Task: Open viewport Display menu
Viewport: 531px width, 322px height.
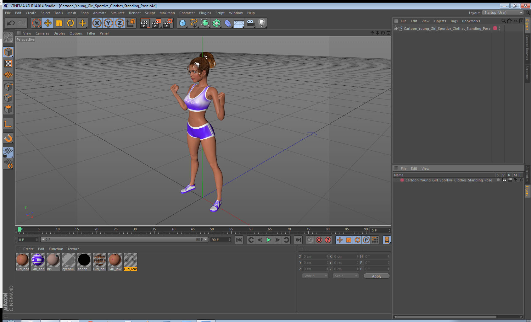Action: click(x=59, y=33)
